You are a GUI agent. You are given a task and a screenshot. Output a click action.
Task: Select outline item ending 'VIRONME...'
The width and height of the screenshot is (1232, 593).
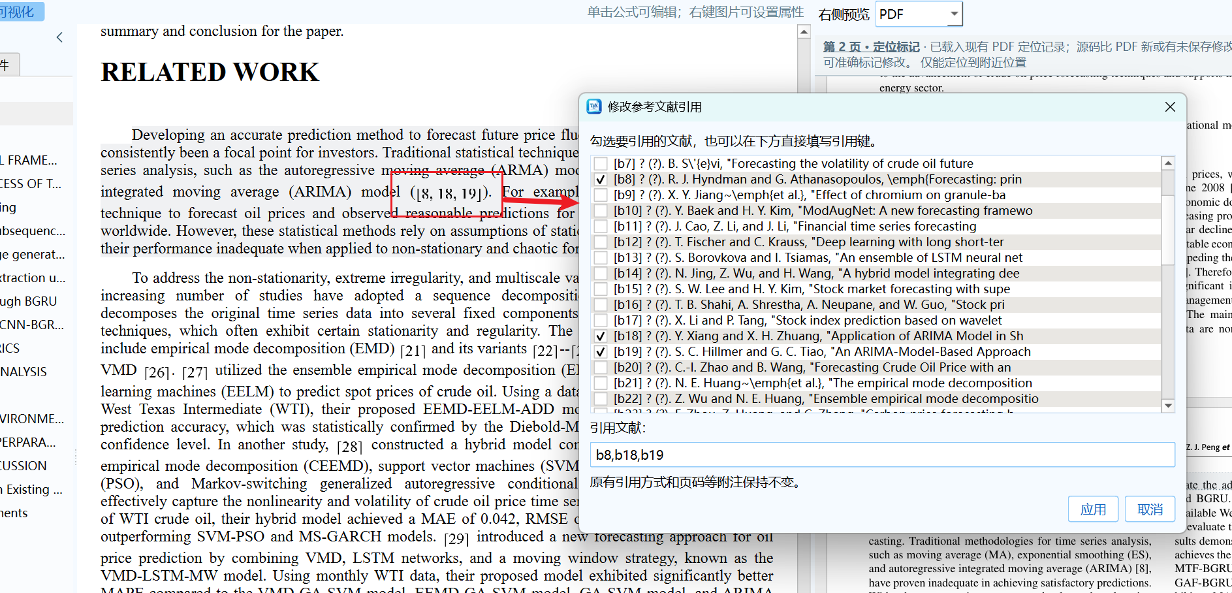click(33, 419)
